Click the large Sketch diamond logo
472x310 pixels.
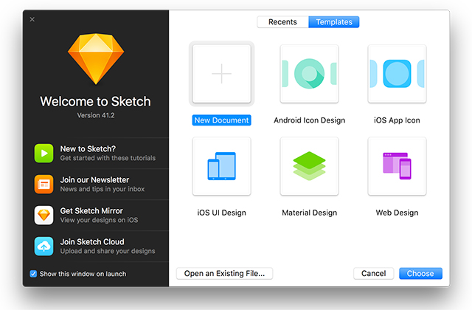pyautogui.click(x=96, y=59)
